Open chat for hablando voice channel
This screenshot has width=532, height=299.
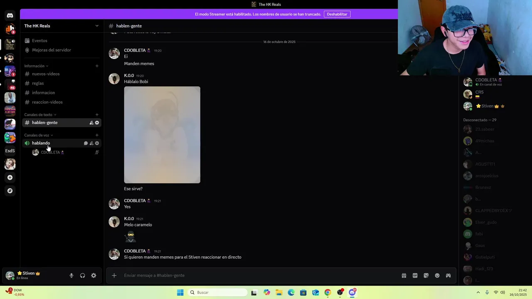click(x=86, y=143)
